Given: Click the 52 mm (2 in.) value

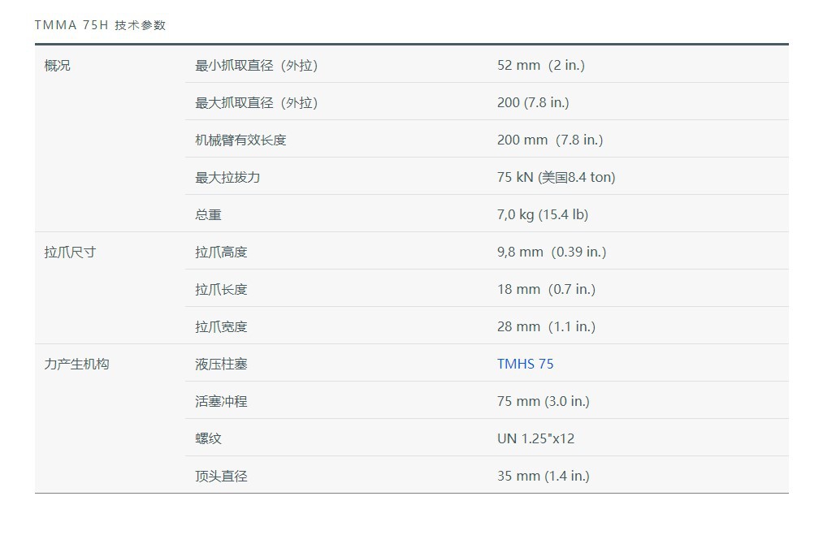Looking at the screenshot, I should coord(540,65).
